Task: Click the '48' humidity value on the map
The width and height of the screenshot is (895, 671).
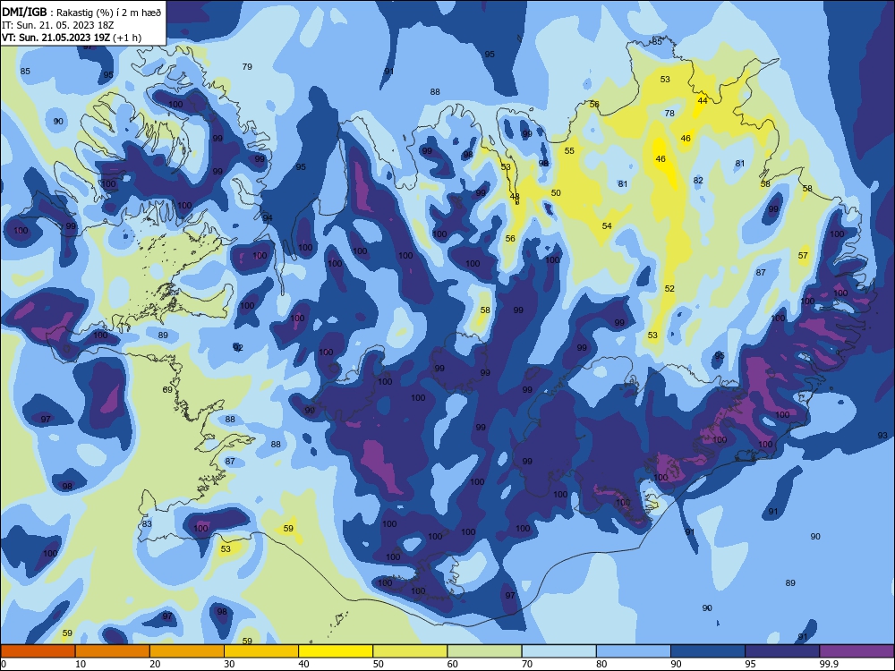Action: [515, 196]
